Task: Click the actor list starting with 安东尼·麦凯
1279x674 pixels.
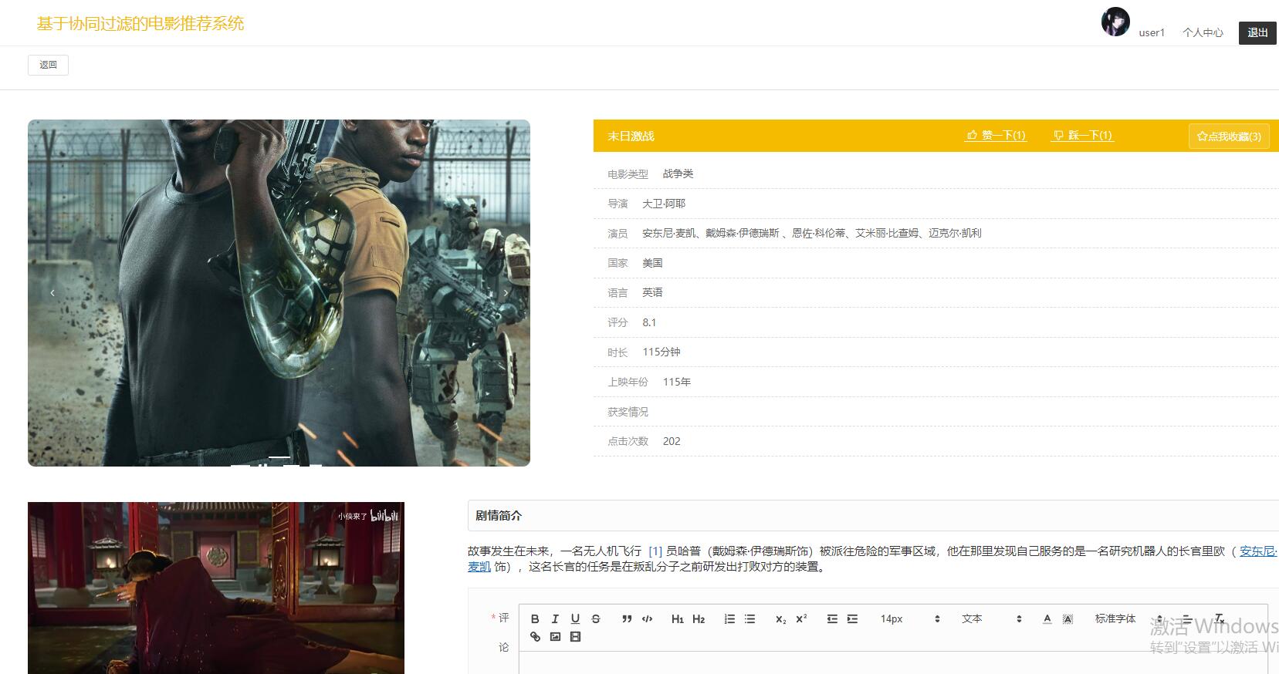Action: (x=812, y=233)
